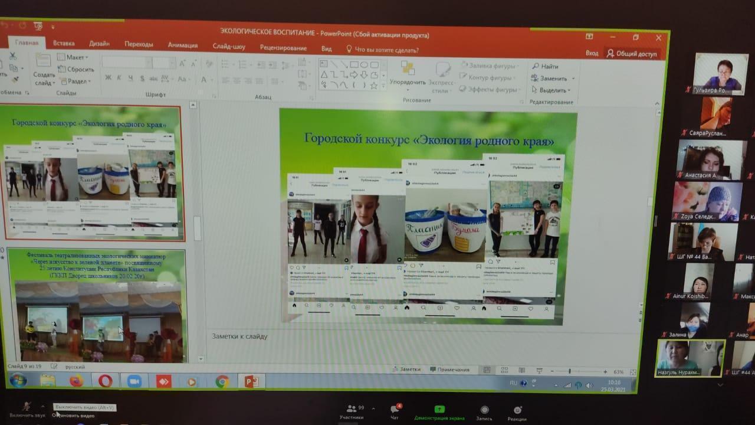Toggle Underline (Ч) formatting
The height and width of the screenshot is (425, 755).
pos(130,78)
